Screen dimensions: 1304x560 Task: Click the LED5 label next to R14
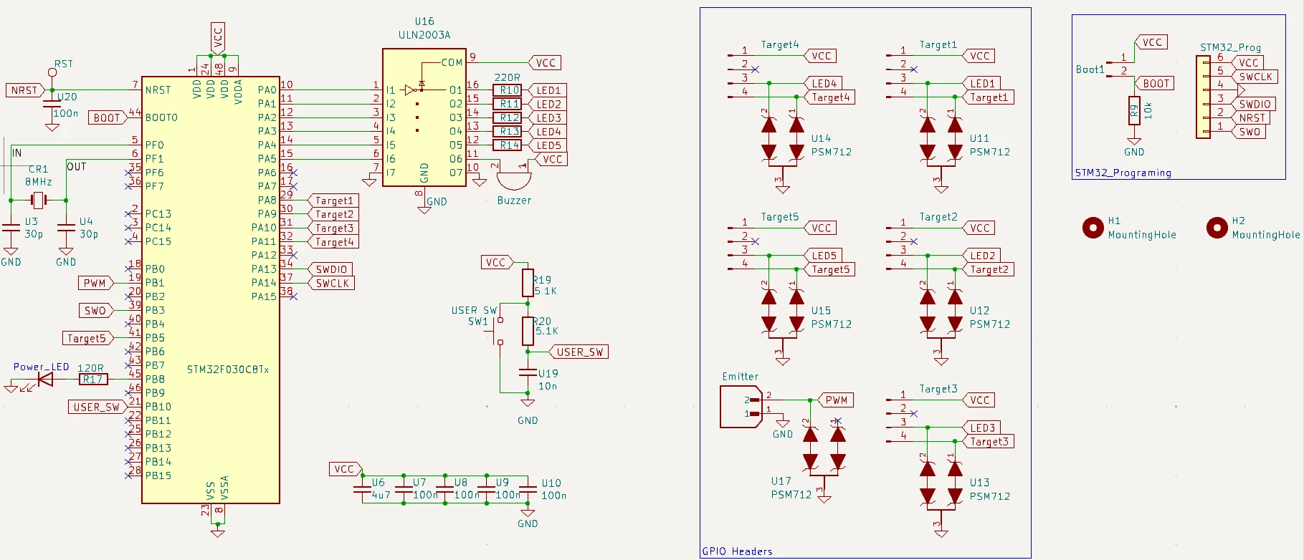(548, 145)
